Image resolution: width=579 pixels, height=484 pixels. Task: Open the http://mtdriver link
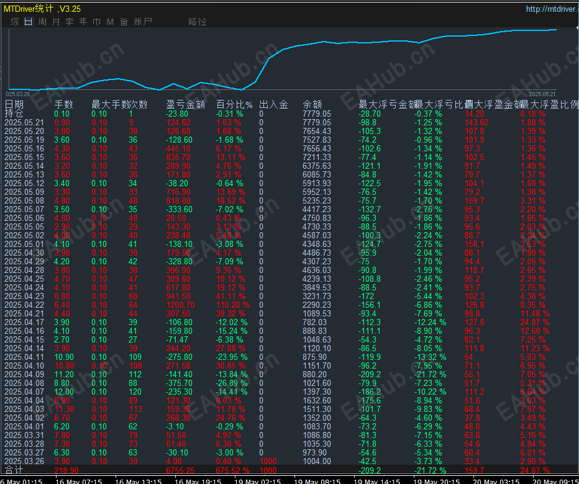pos(552,9)
